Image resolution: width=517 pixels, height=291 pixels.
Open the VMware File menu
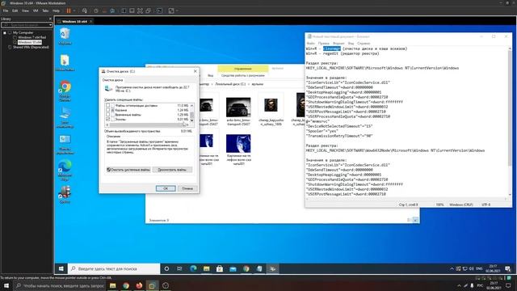(x=6, y=11)
